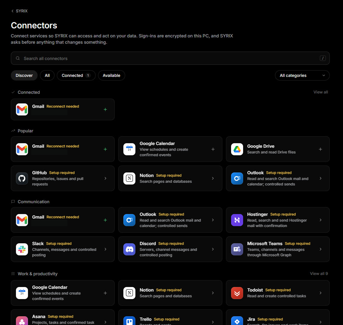Click the Asana icon
This screenshot has width=343, height=325.
pyautogui.click(x=22, y=320)
